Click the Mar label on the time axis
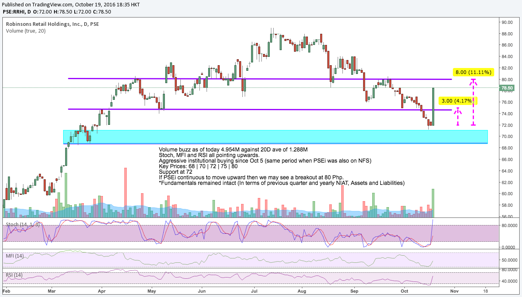The height and width of the screenshot is (297, 522). (52, 291)
